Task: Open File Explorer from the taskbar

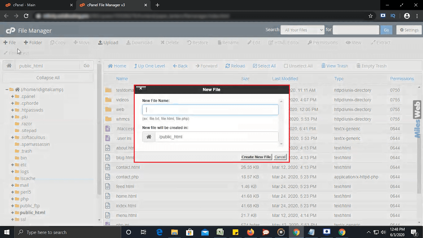Action: 174,232
